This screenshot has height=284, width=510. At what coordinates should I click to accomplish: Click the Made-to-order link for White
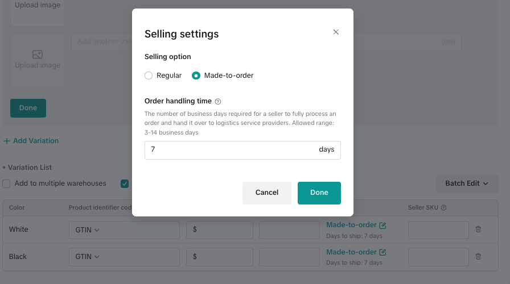(351, 225)
